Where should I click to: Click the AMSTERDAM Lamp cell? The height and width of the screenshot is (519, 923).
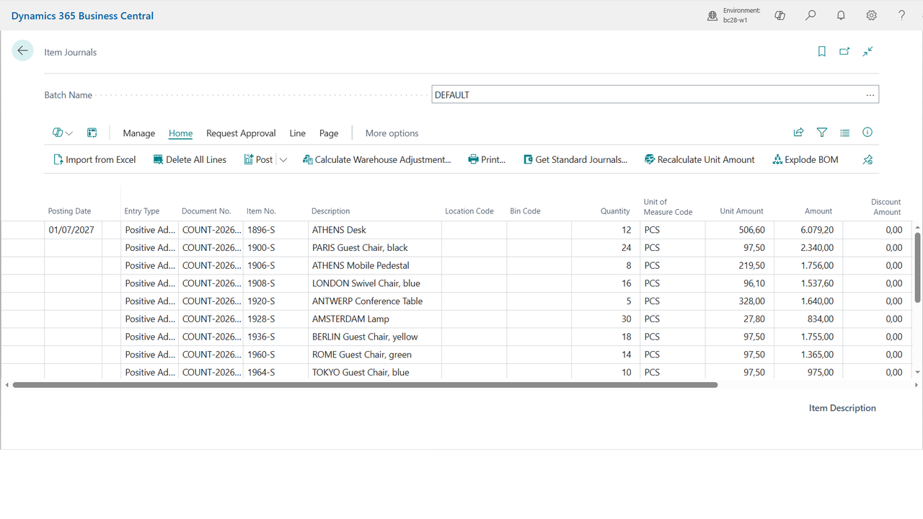click(374, 319)
